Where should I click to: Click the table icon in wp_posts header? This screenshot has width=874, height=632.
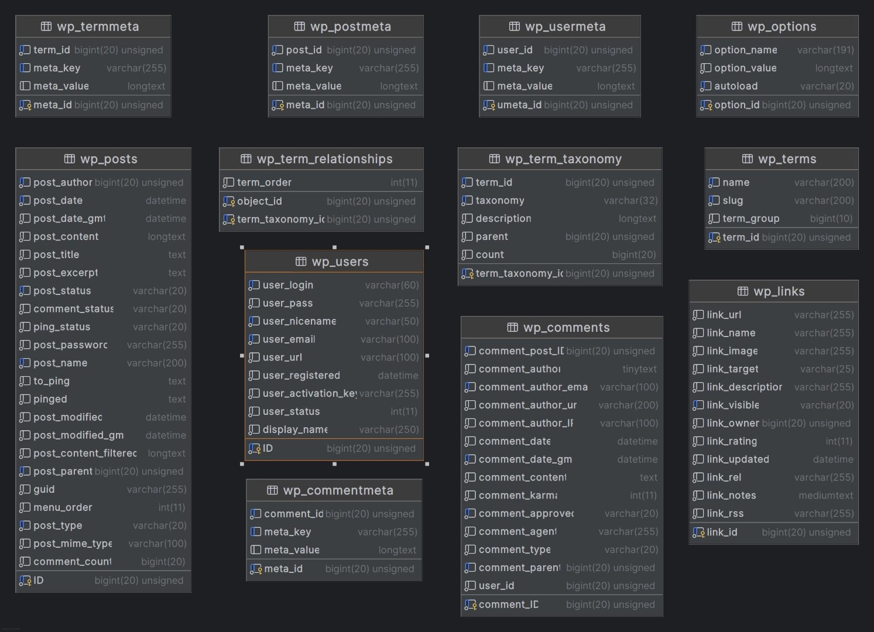[x=69, y=159]
